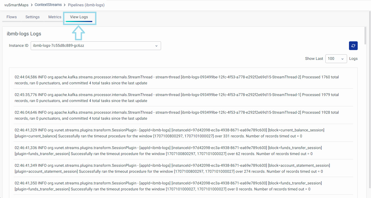The image size is (371, 198).
Task: Click the ContextStreams breadcrumb link
Action: tap(48, 5)
